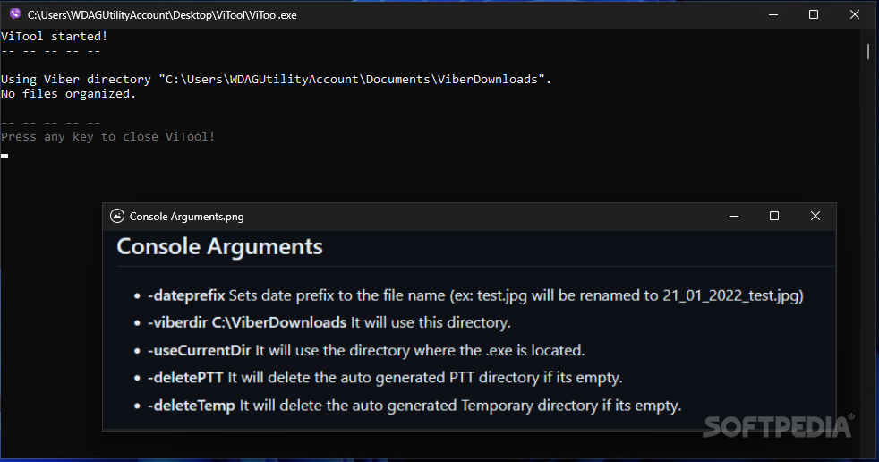Click the blinking console cursor
This screenshot has height=462, width=879.
click(x=4, y=155)
